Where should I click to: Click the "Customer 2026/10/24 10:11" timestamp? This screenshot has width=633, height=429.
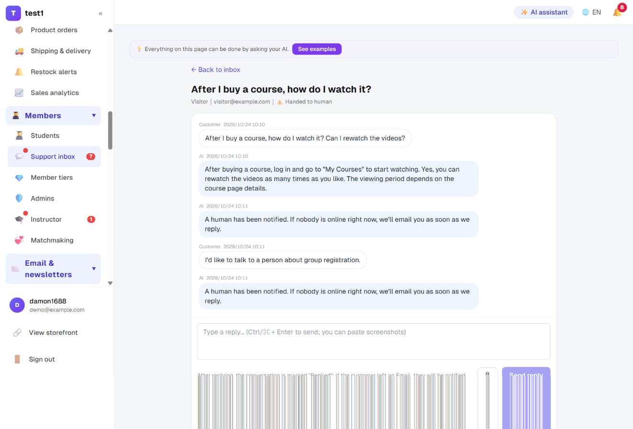coord(232,247)
